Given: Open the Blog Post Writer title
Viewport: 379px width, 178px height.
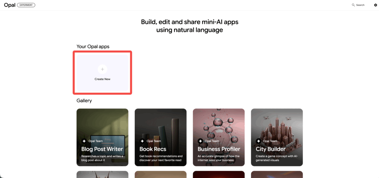Looking at the screenshot, I should (x=102, y=149).
